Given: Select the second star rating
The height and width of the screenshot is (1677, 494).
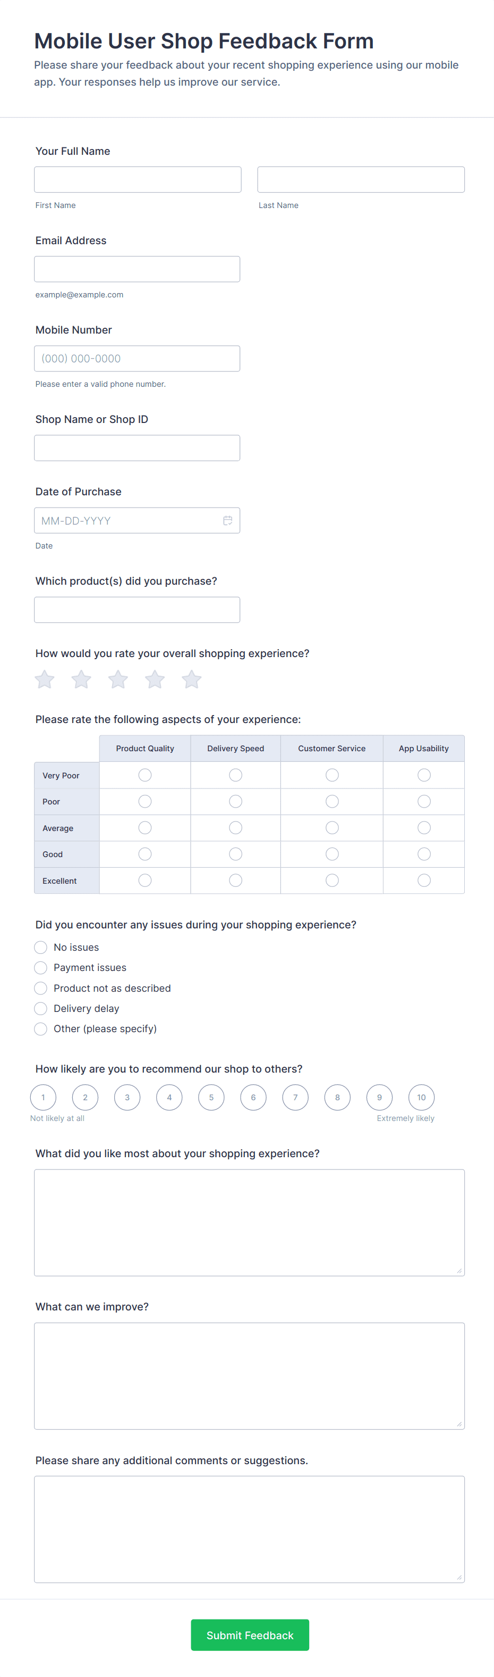Looking at the screenshot, I should coord(81,679).
